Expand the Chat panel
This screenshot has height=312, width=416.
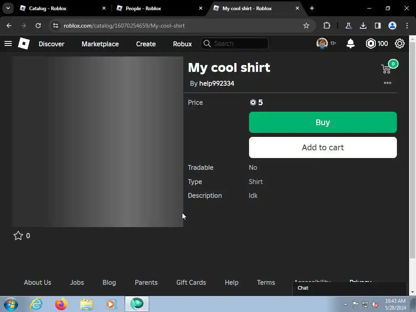point(350,288)
